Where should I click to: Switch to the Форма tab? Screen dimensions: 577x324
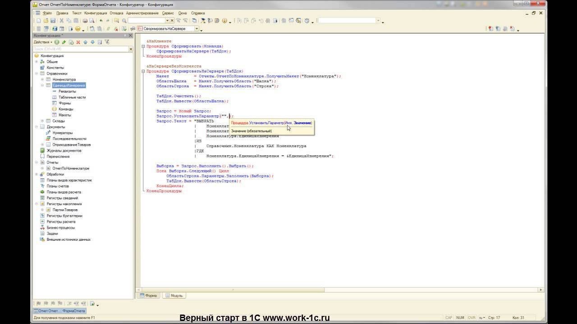coord(148,296)
